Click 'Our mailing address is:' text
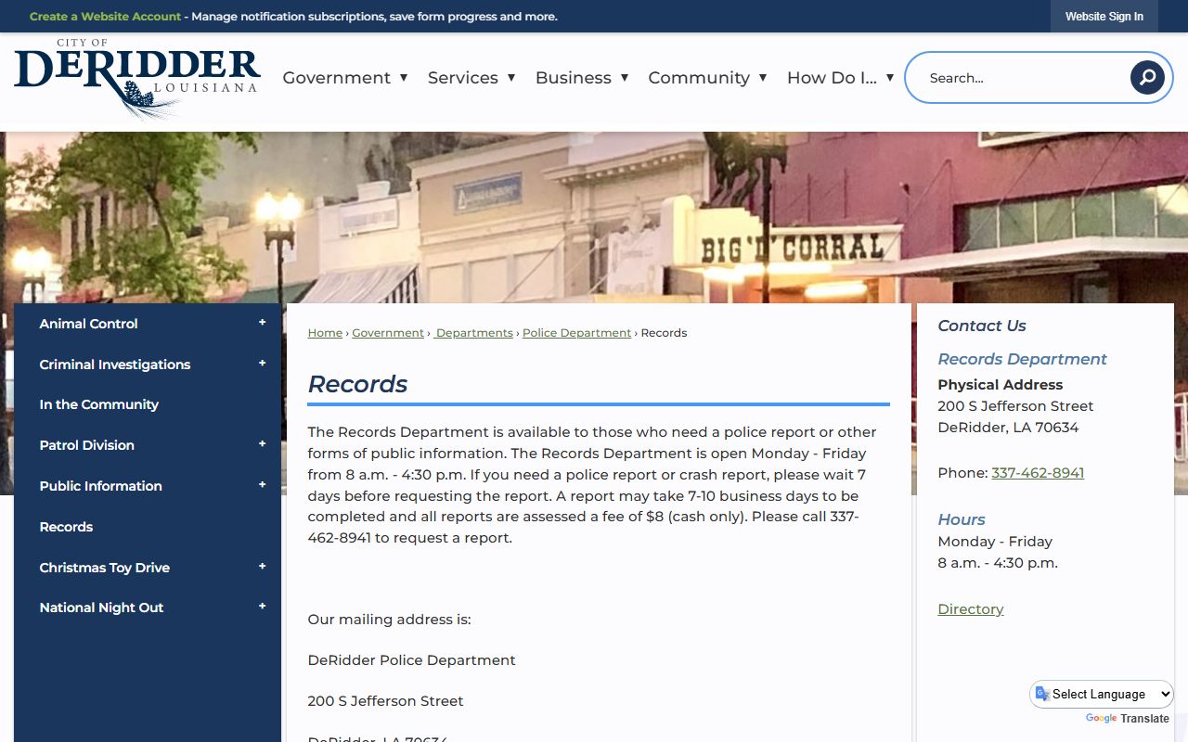The image size is (1188, 742). click(390, 620)
